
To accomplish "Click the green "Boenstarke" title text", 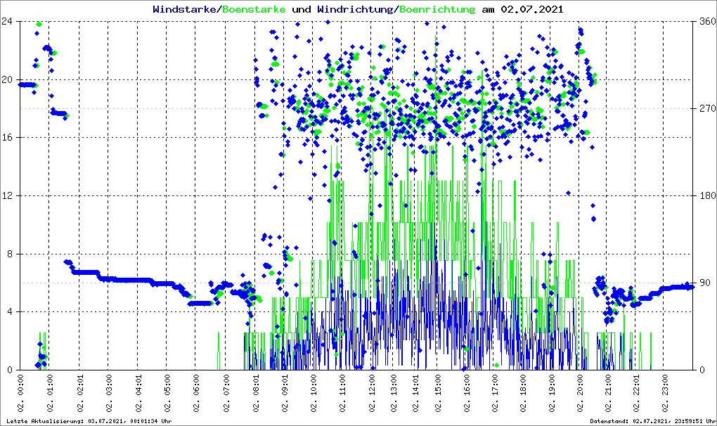I will [x=250, y=10].
